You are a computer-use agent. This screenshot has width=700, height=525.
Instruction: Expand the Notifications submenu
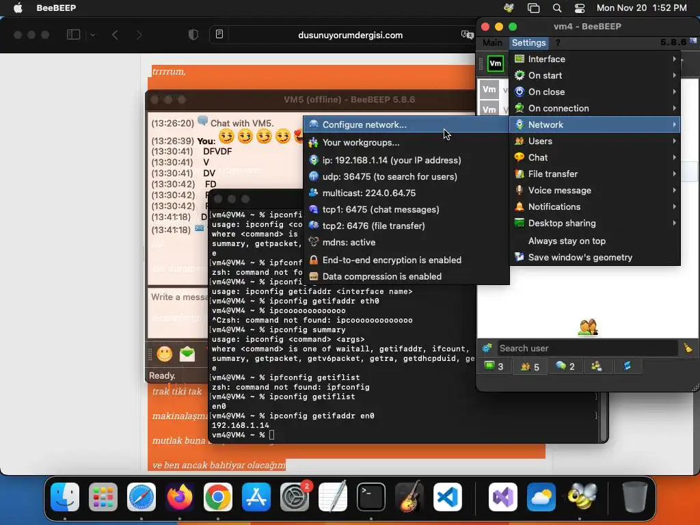click(x=595, y=206)
